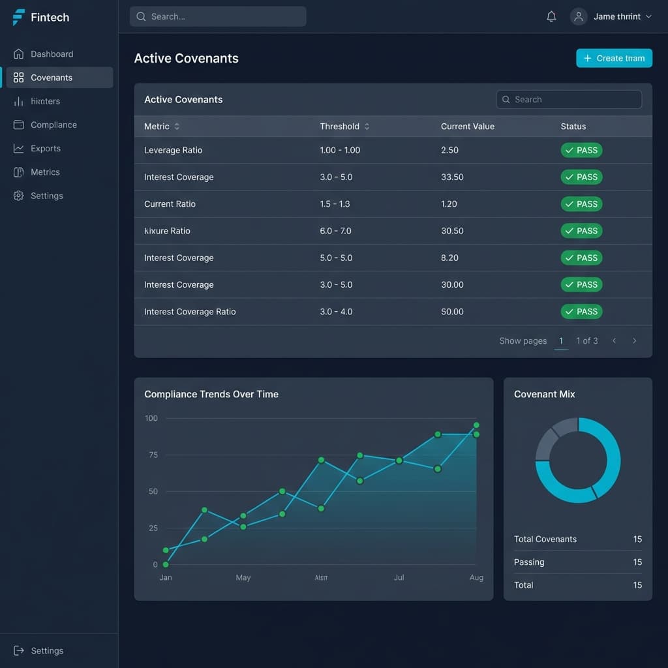Screen dimensions: 668x668
Task: Click the user avatar icon
Action: tap(579, 16)
